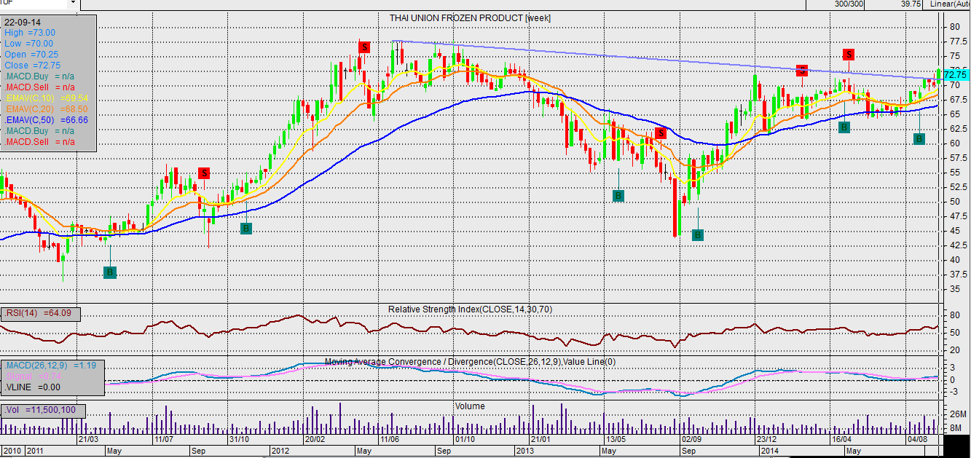
Task: Click the pink Signal value label
Action: [x=32, y=376]
